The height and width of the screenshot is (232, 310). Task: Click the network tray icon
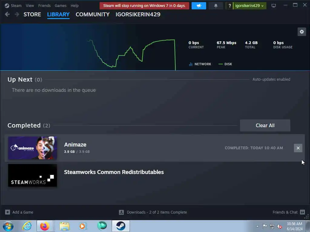tap(272, 227)
